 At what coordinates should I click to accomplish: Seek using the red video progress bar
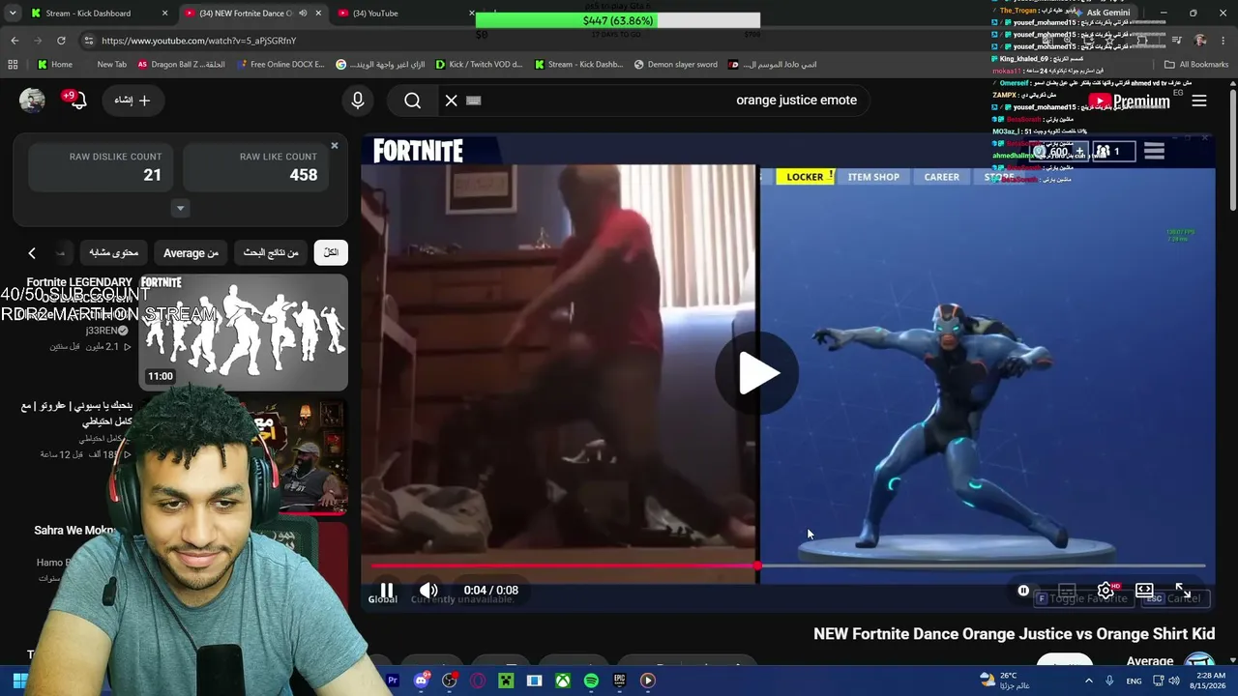point(787,565)
